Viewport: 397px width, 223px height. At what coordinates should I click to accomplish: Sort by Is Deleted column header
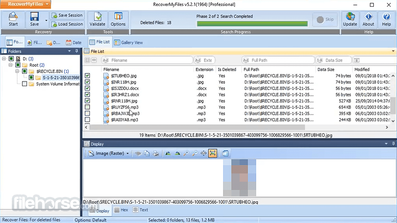[227, 69]
